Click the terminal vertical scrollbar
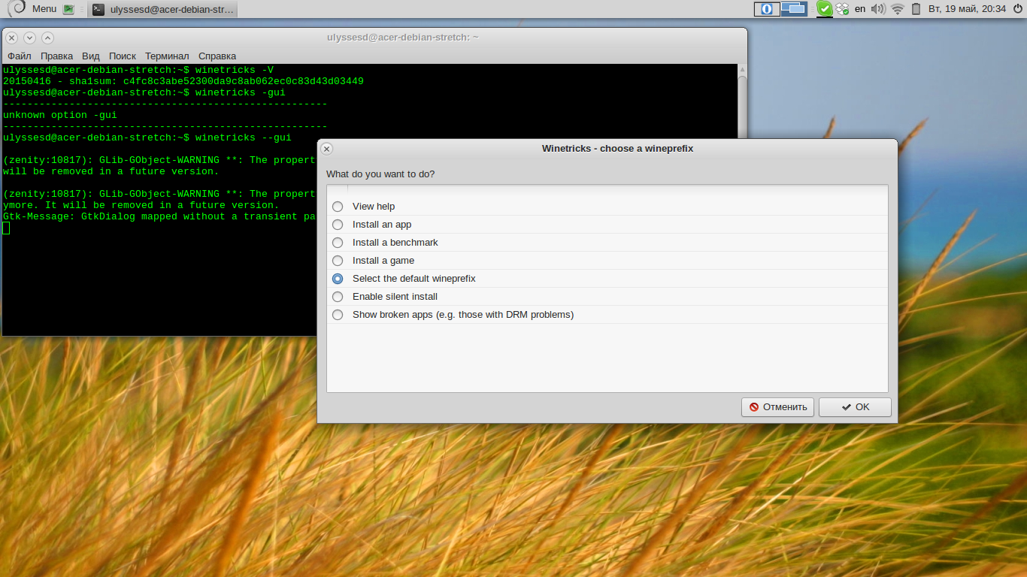 742,101
